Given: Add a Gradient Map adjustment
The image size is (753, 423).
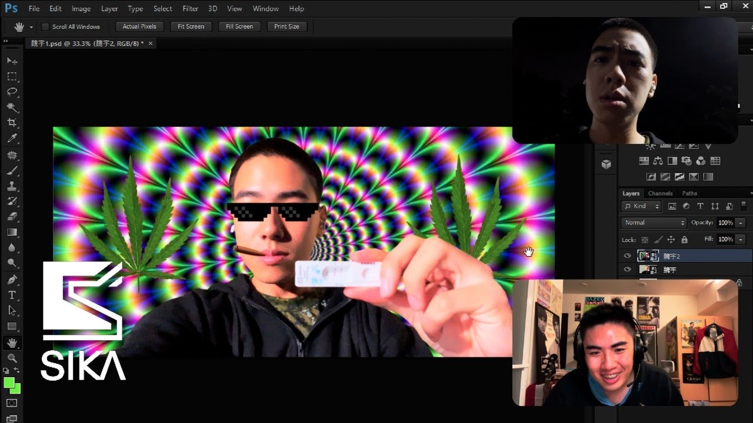Looking at the screenshot, I should click(708, 176).
